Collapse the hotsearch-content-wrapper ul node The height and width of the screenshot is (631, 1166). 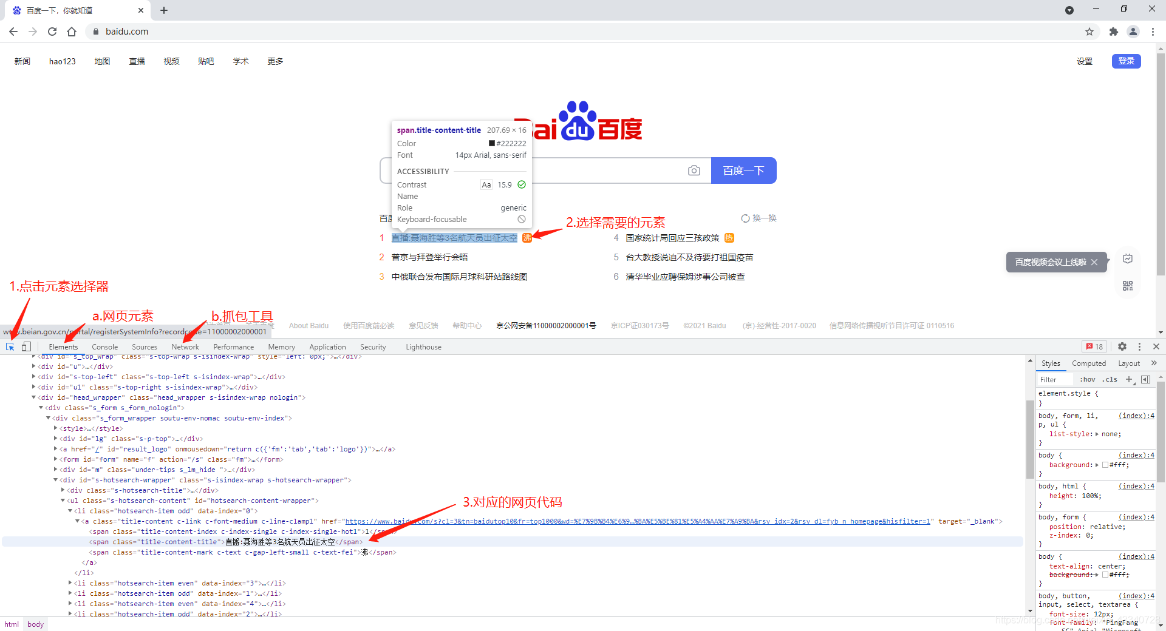coord(63,501)
